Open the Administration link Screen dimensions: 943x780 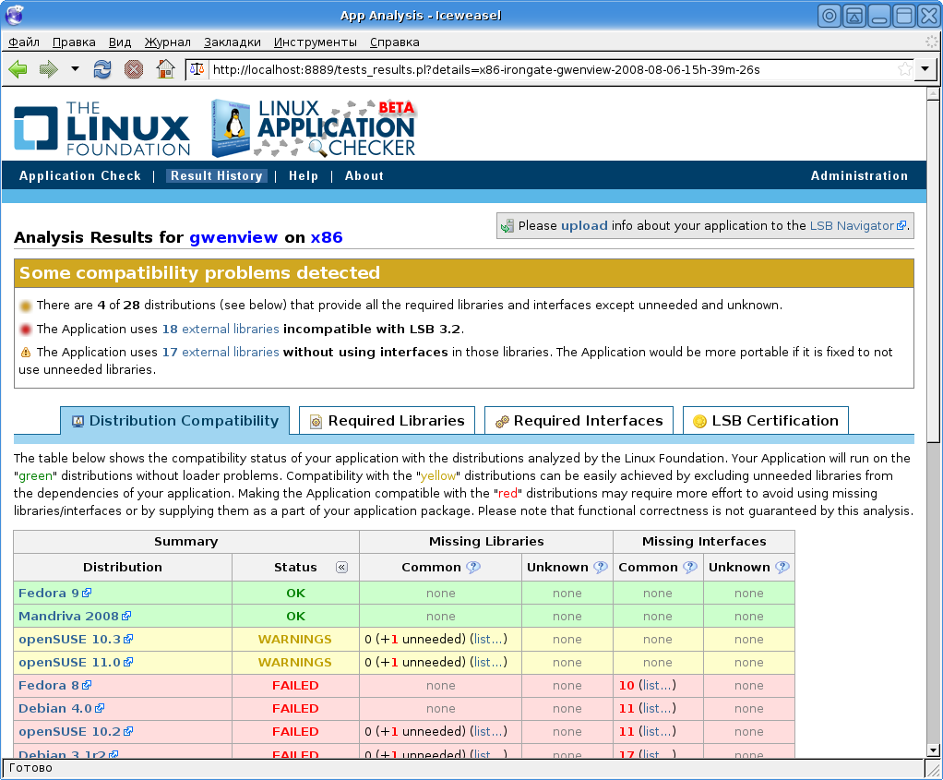pos(859,175)
